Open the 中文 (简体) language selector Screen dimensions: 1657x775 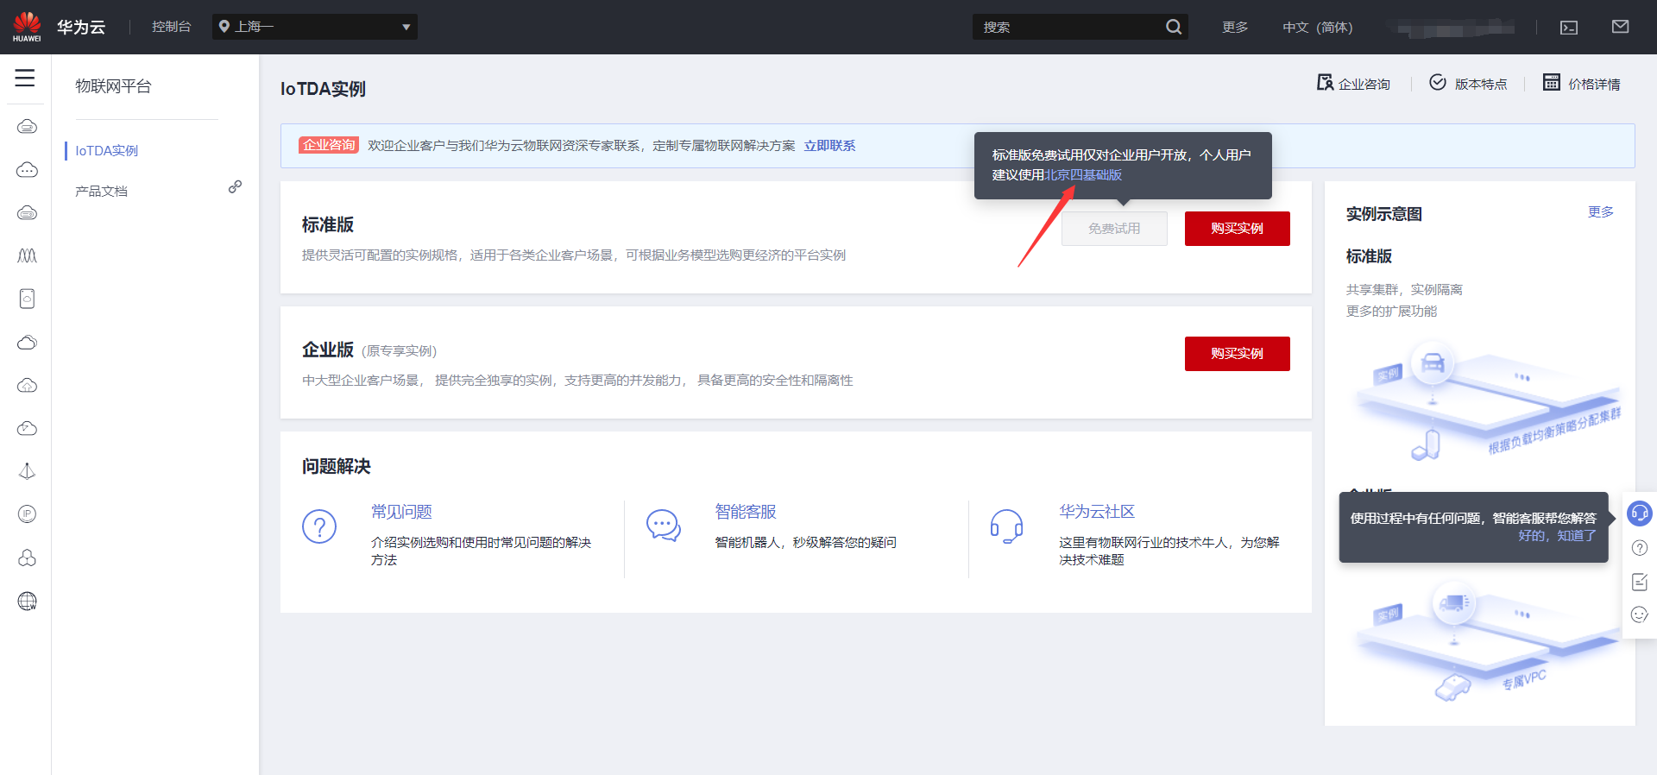pos(1318,27)
